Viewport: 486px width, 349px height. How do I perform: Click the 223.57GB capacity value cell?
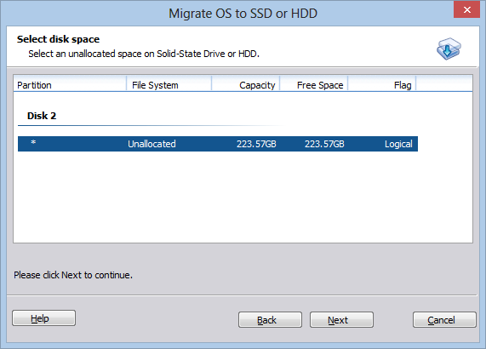click(x=256, y=144)
